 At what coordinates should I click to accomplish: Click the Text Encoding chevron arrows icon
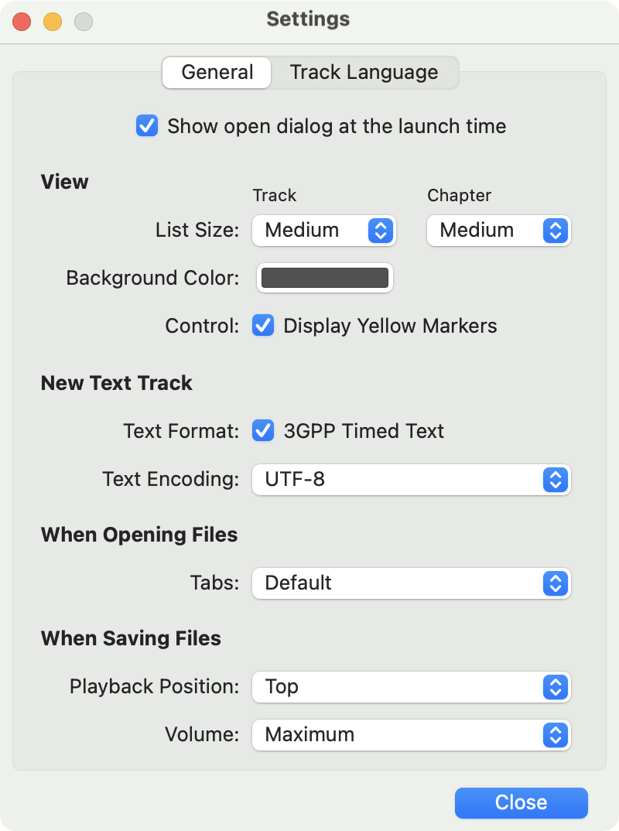(556, 480)
